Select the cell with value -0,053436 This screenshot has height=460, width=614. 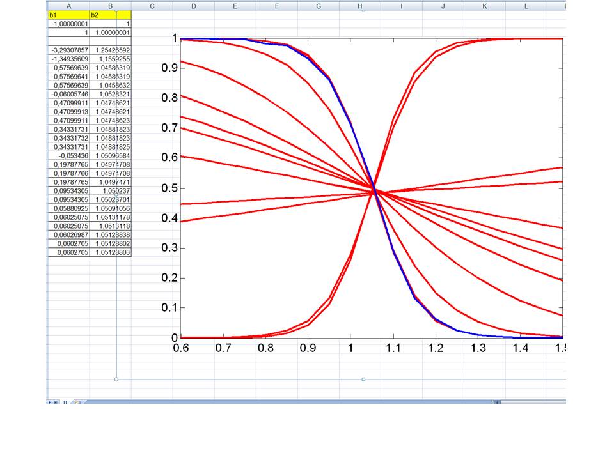[x=68, y=155]
